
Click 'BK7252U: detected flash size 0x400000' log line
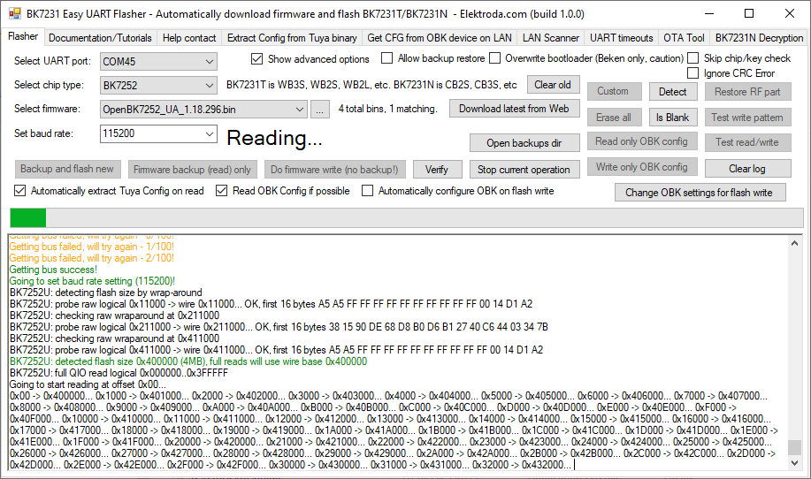pyautogui.click(x=188, y=361)
